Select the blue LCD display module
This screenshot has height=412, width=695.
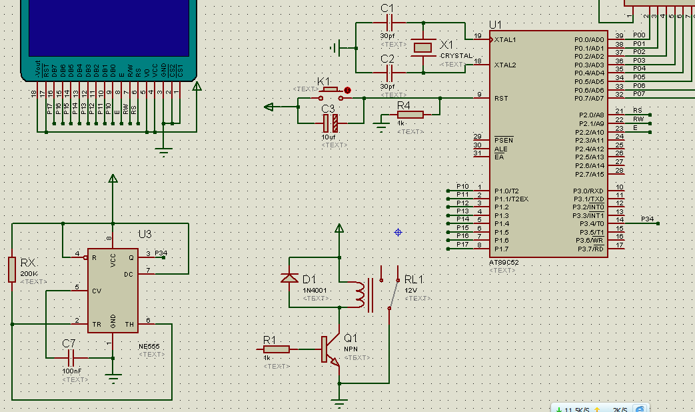(108, 27)
